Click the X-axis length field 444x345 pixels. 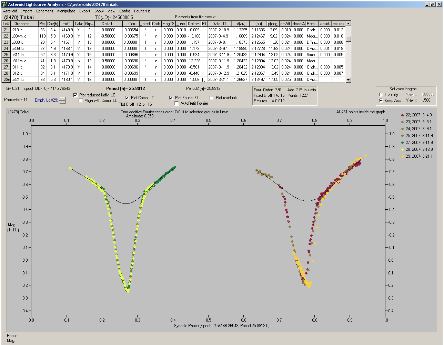427,94
